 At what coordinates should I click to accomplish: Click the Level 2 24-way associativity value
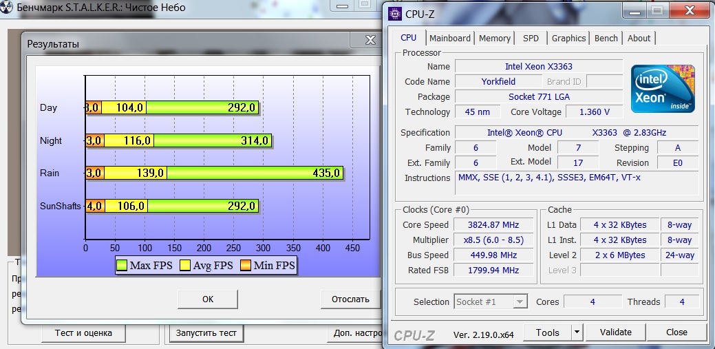[x=679, y=255]
